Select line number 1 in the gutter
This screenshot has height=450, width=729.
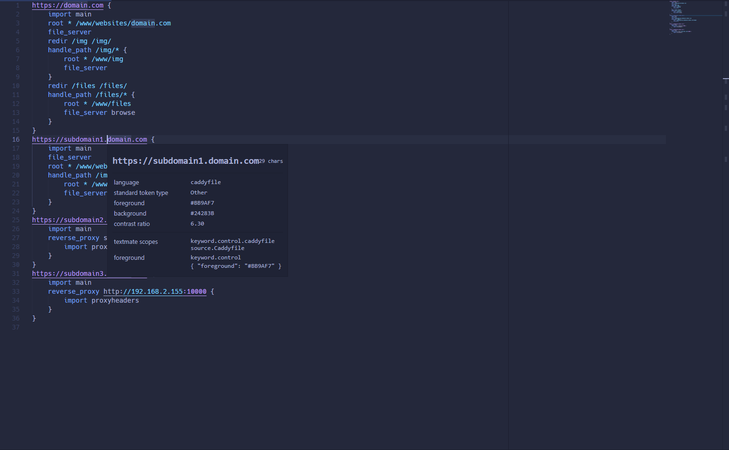coord(17,5)
